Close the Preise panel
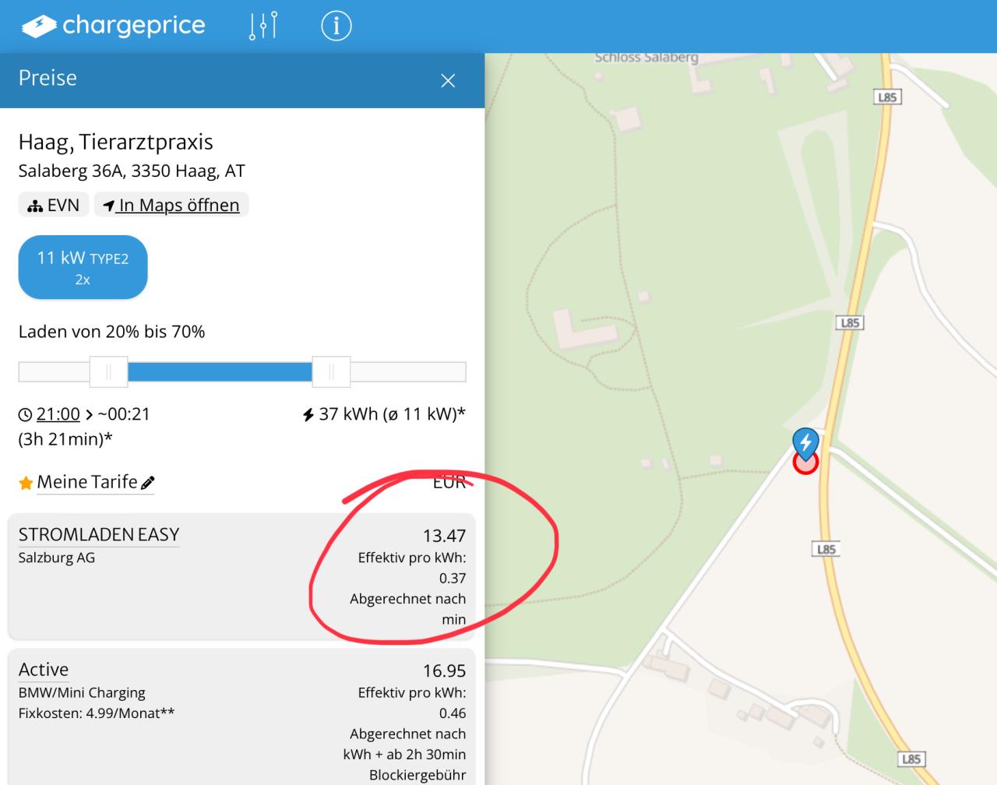This screenshot has height=785, width=997. 448,80
